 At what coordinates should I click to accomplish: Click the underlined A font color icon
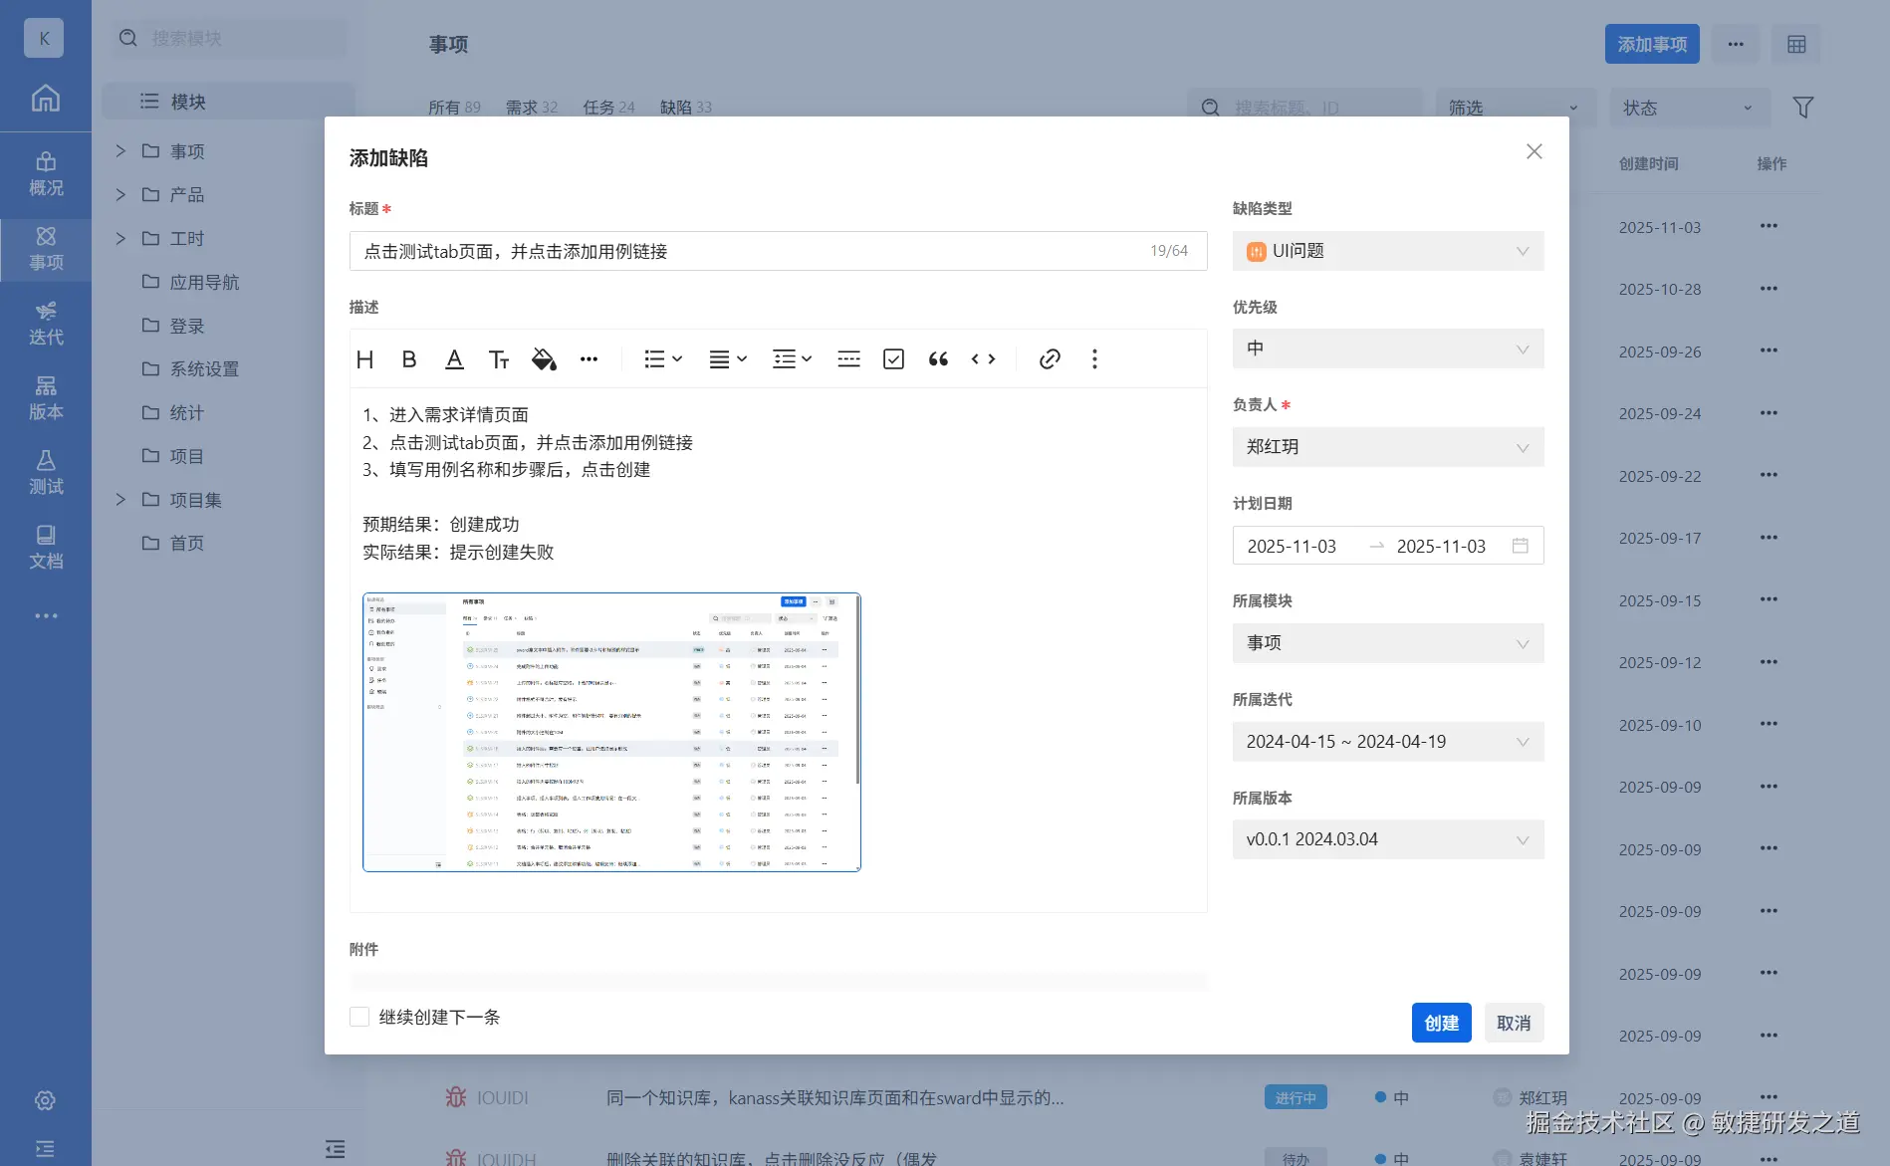coord(454,359)
